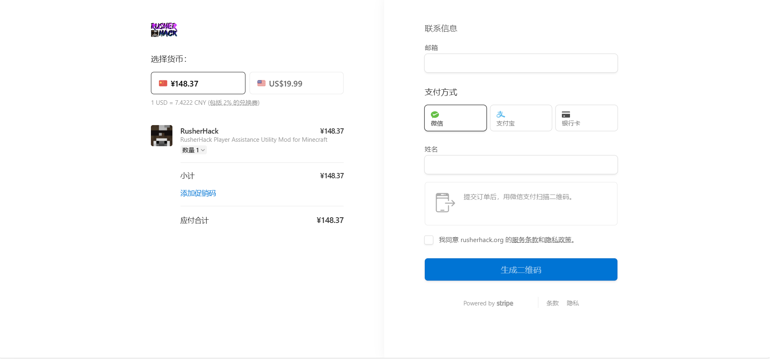
Task: Click the Alipay blue icon
Action: click(501, 115)
